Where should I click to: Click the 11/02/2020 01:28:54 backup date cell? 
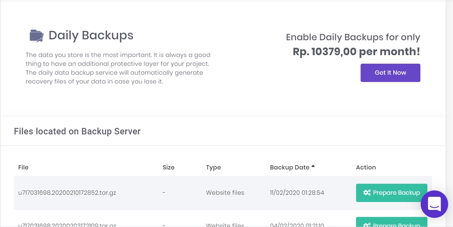(x=297, y=193)
